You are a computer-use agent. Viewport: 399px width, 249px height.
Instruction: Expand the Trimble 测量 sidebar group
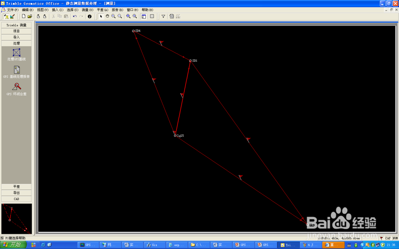16,25
